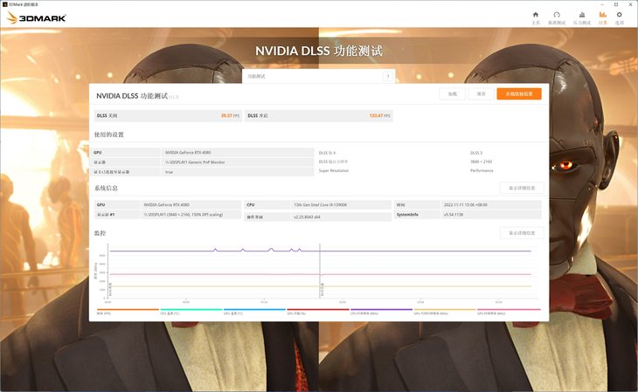This screenshot has height=392, width=638.
Task: Click 显示详细信息 button beside 系统信息
Action: [522, 188]
